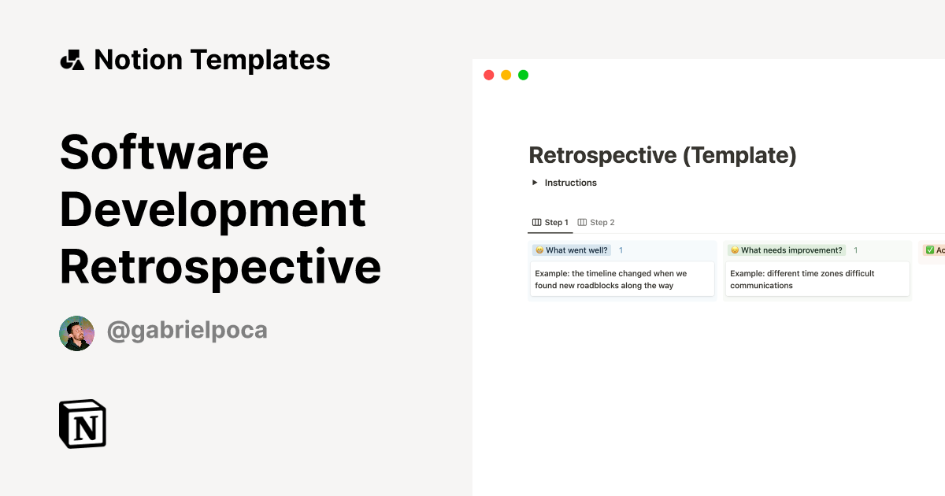Click the Notion N logo at bottom left
945x496 pixels.
tap(82, 424)
